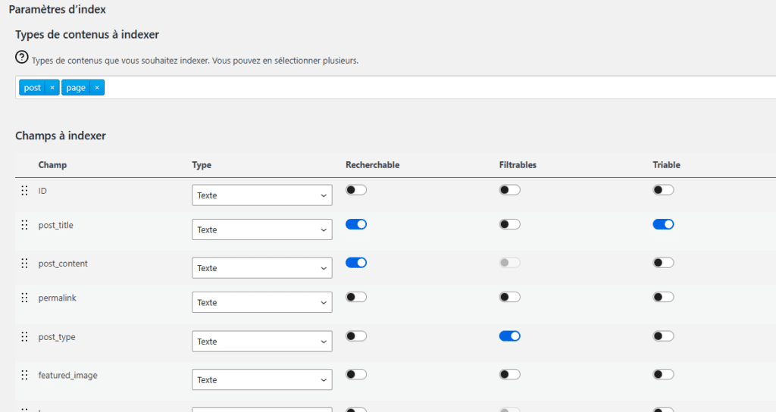Click the featured_image row drag handle
Screen dimensions: 776x412
[24, 375]
